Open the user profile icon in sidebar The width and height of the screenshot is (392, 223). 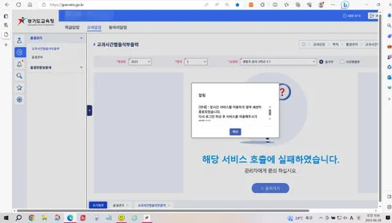20,40
